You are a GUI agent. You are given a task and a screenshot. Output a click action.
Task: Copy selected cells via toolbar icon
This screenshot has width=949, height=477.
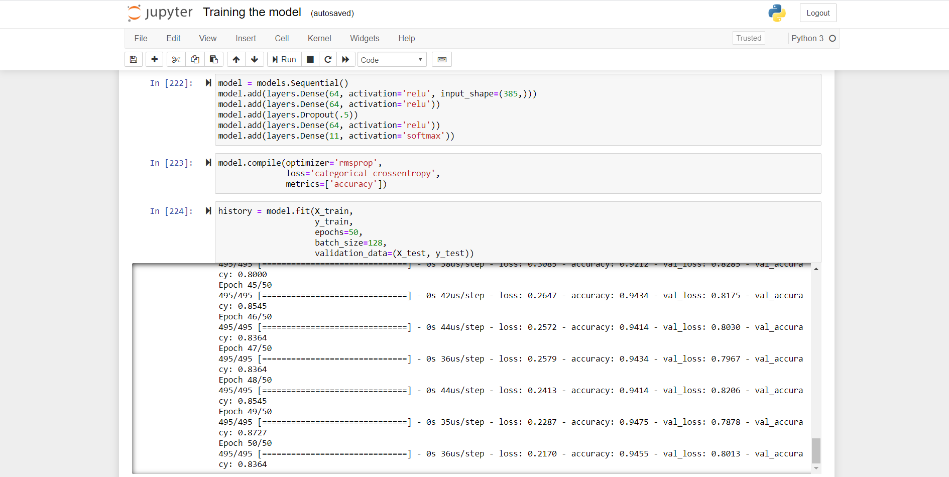click(x=195, y=60)
